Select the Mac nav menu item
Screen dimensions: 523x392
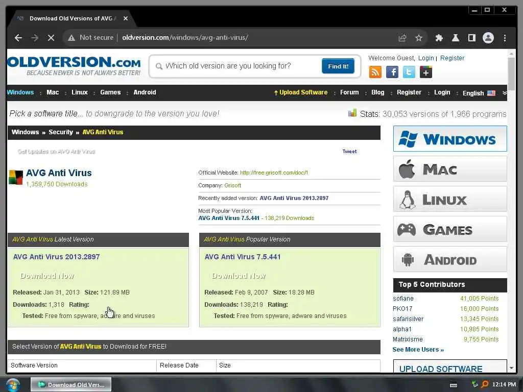coord(53,92)
